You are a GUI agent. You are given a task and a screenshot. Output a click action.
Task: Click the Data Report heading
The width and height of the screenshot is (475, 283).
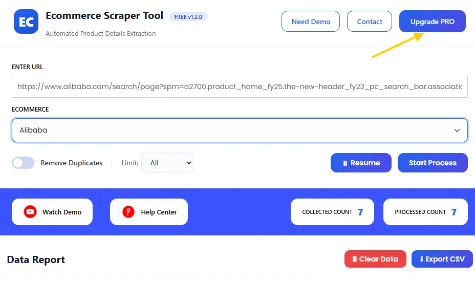(x=36, y=259)
